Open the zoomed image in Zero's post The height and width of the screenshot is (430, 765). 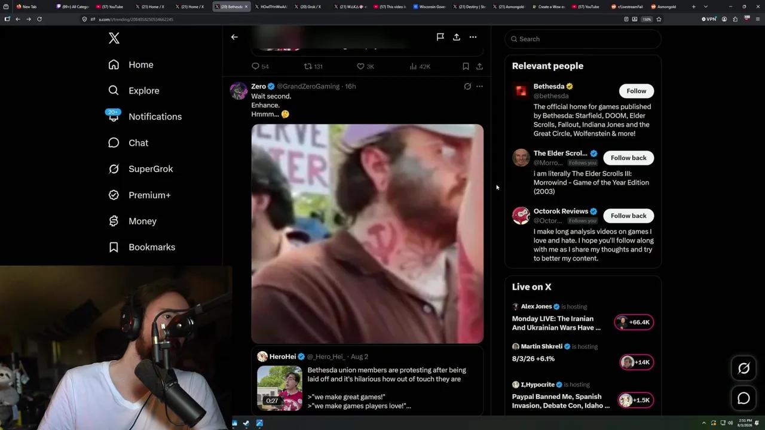point(368,234)
